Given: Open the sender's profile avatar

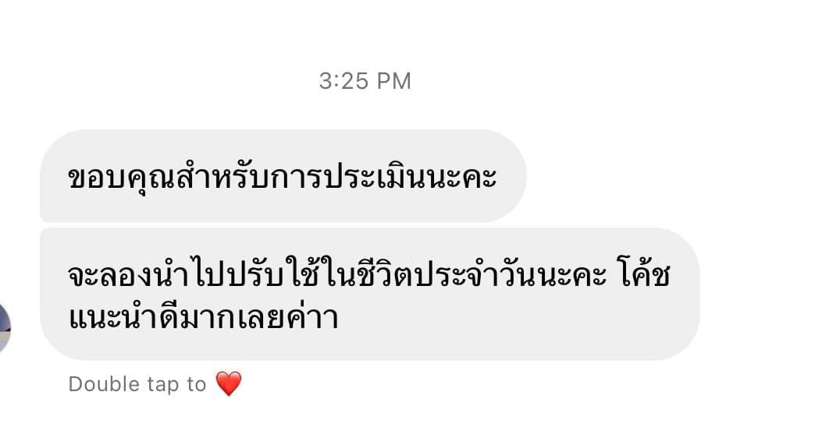Looking at the screenshot, I should point(5,327).
